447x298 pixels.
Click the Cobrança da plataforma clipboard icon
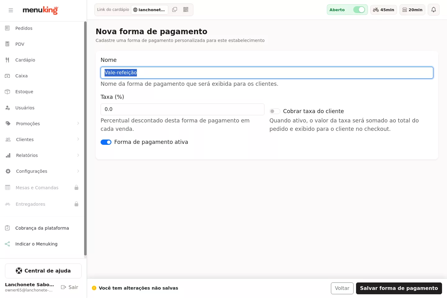tap(7, 228)
